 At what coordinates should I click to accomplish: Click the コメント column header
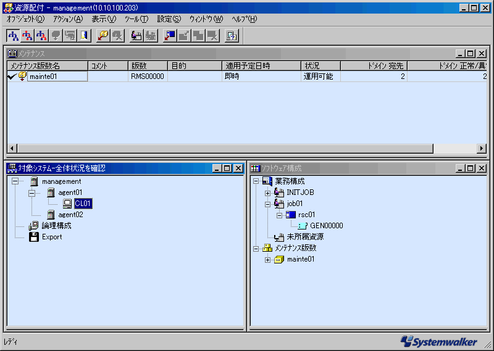pos(108,66)
